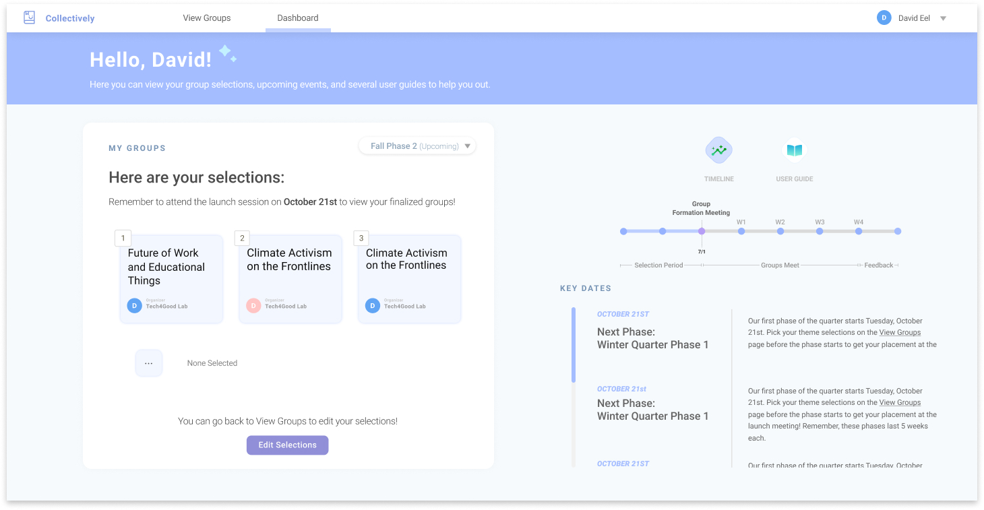Open the second Climate Activism card
This screenshot has height=510, width=984.
click(x=409, y=278)
